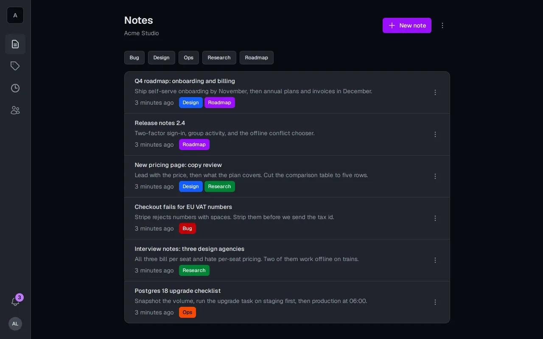Create a note with New note button
The height and width of the screenshot is (339, 543).
(407, 25)
